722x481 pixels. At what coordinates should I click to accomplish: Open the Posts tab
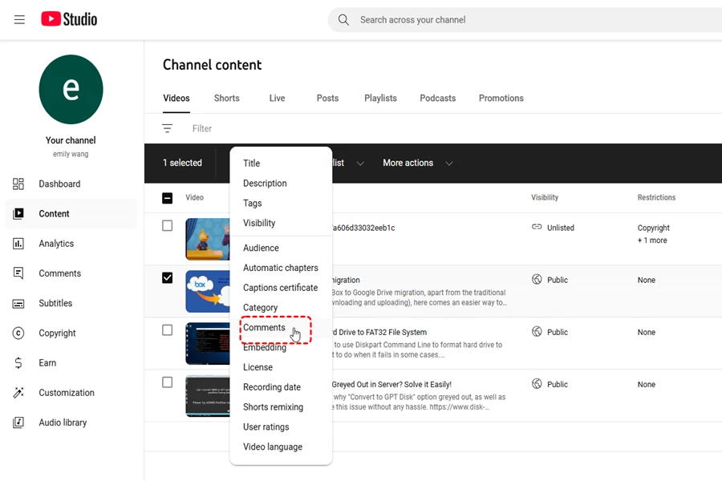point(327,98)
